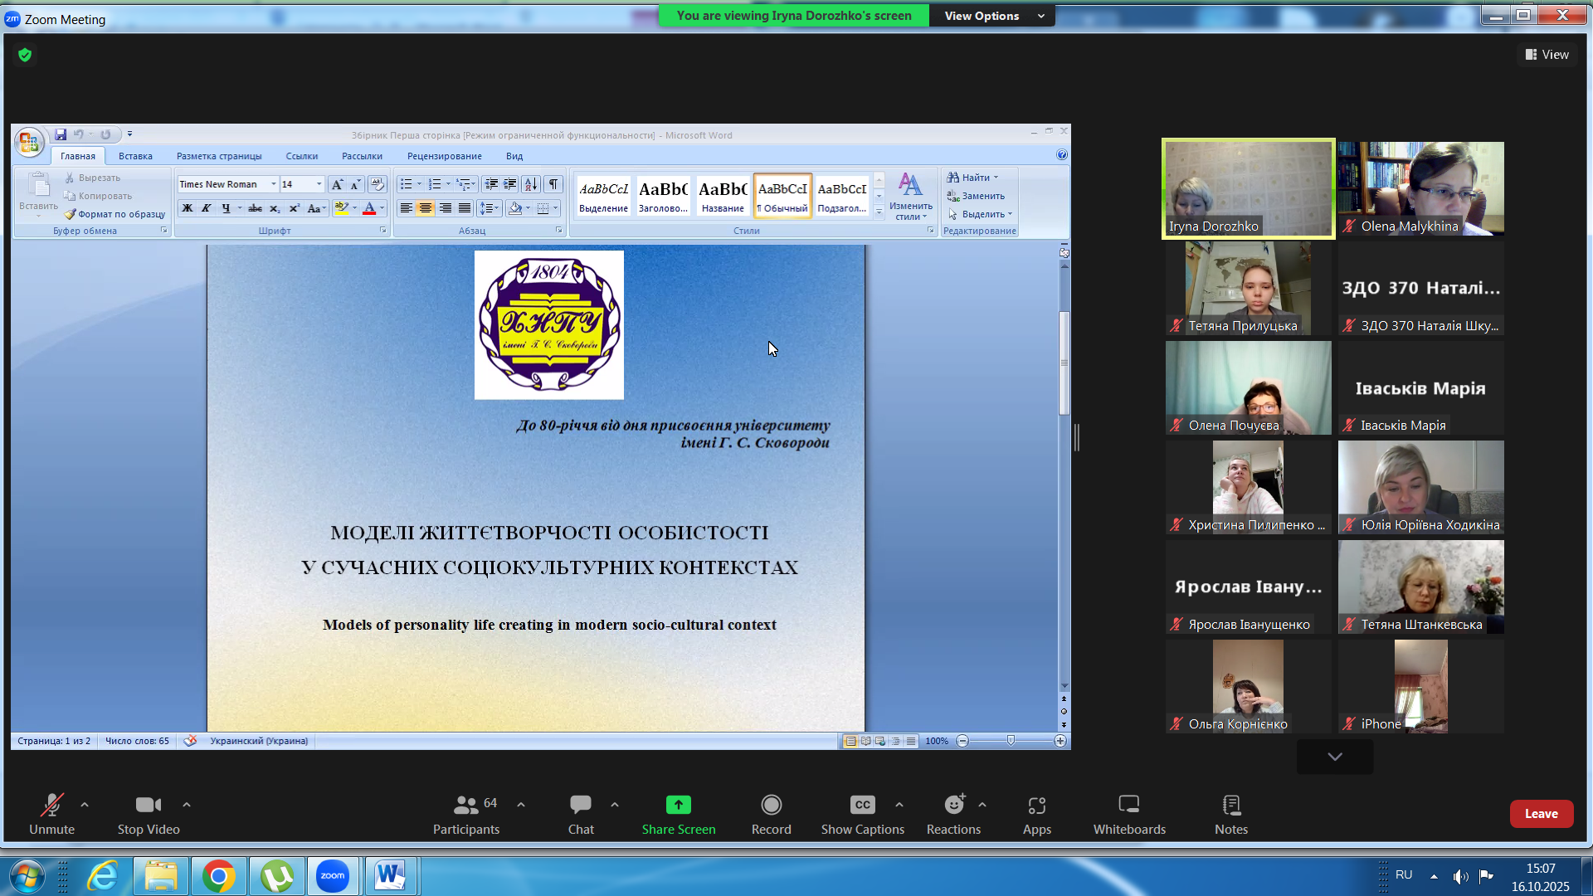Leave the meeting
The width and height of the screenshot is (1593, 896).
(1541, 814)
